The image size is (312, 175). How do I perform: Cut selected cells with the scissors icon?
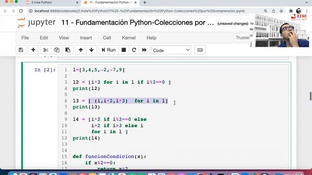(46, 50)
